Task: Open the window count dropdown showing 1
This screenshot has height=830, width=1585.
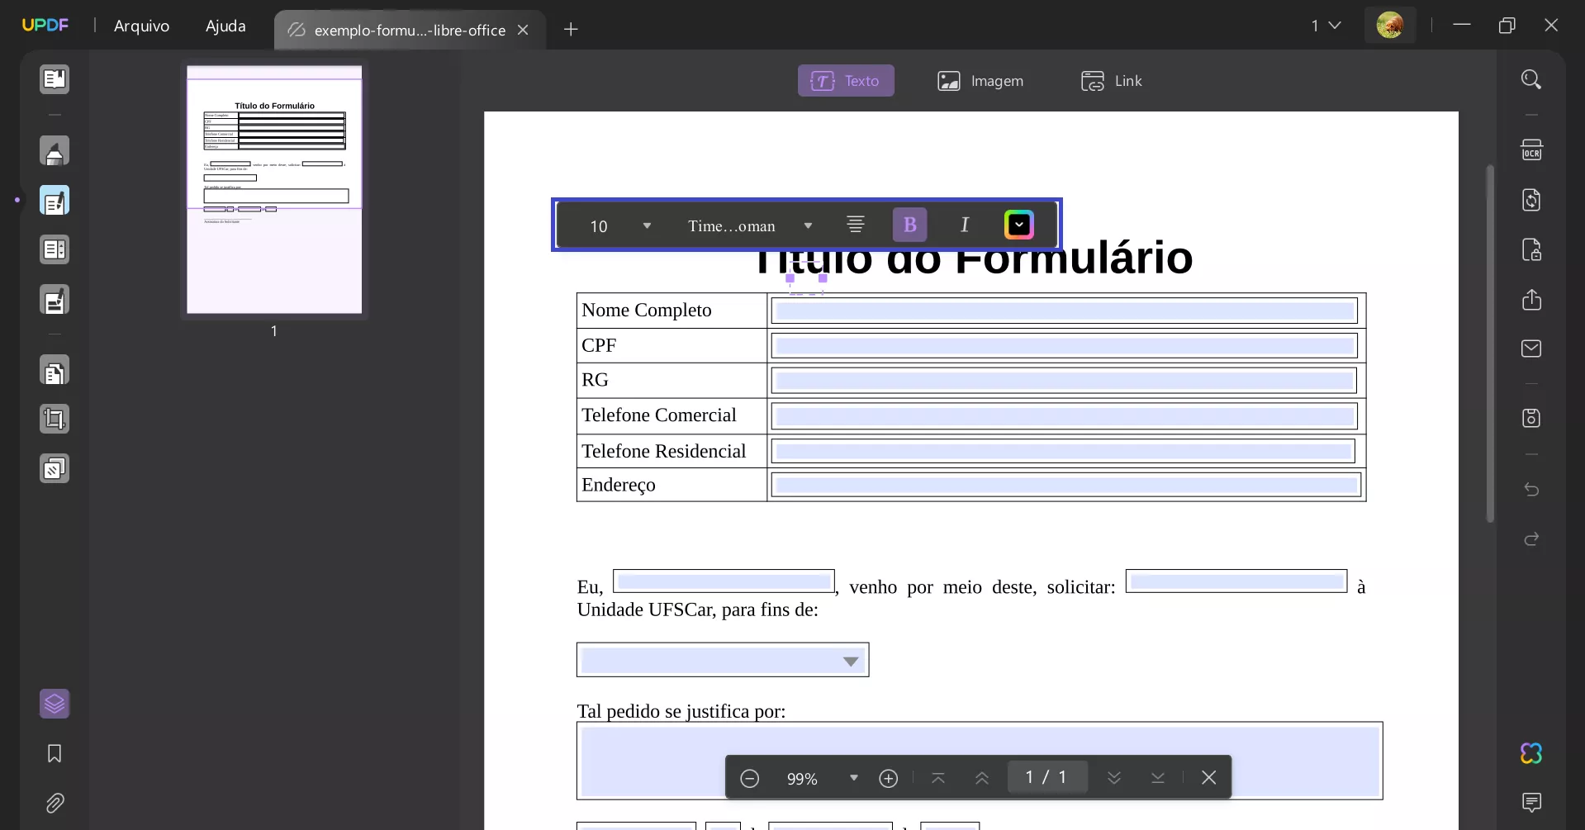Action: [1326, 26]
